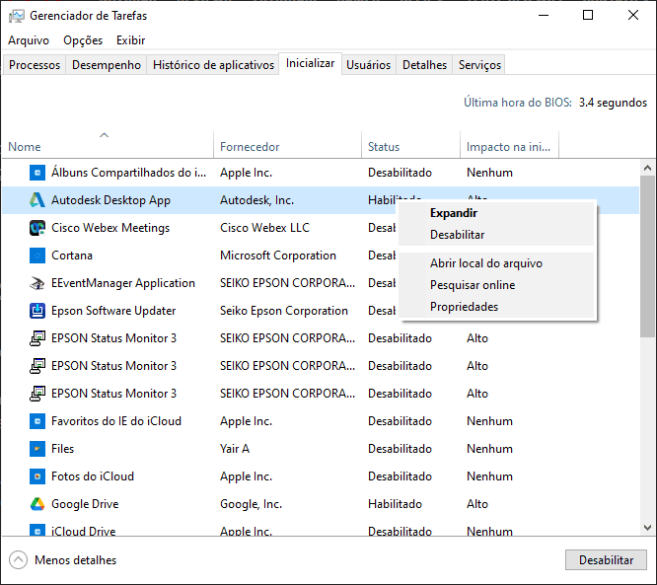The height and width of the screenshot is (585, 657).
Task: Go to the Detalhes tab
Action: (424, 65)
